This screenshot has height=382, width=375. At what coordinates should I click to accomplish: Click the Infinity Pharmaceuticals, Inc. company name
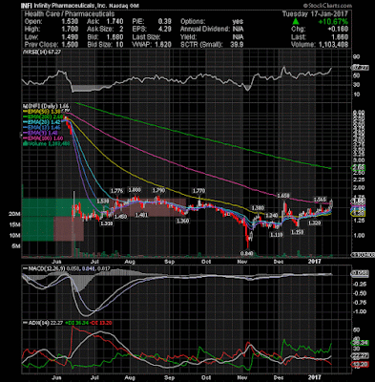[70, 6]
